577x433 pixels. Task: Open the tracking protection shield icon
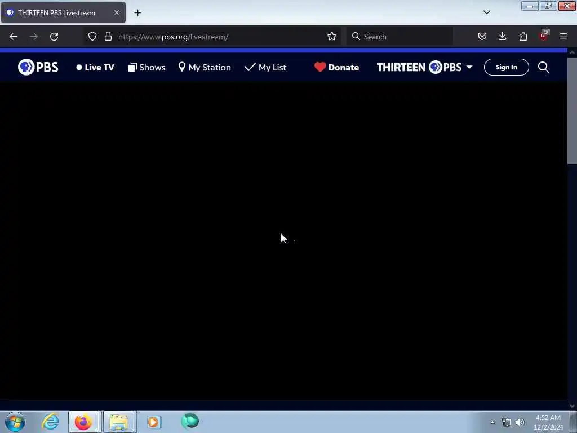point(92,37)
